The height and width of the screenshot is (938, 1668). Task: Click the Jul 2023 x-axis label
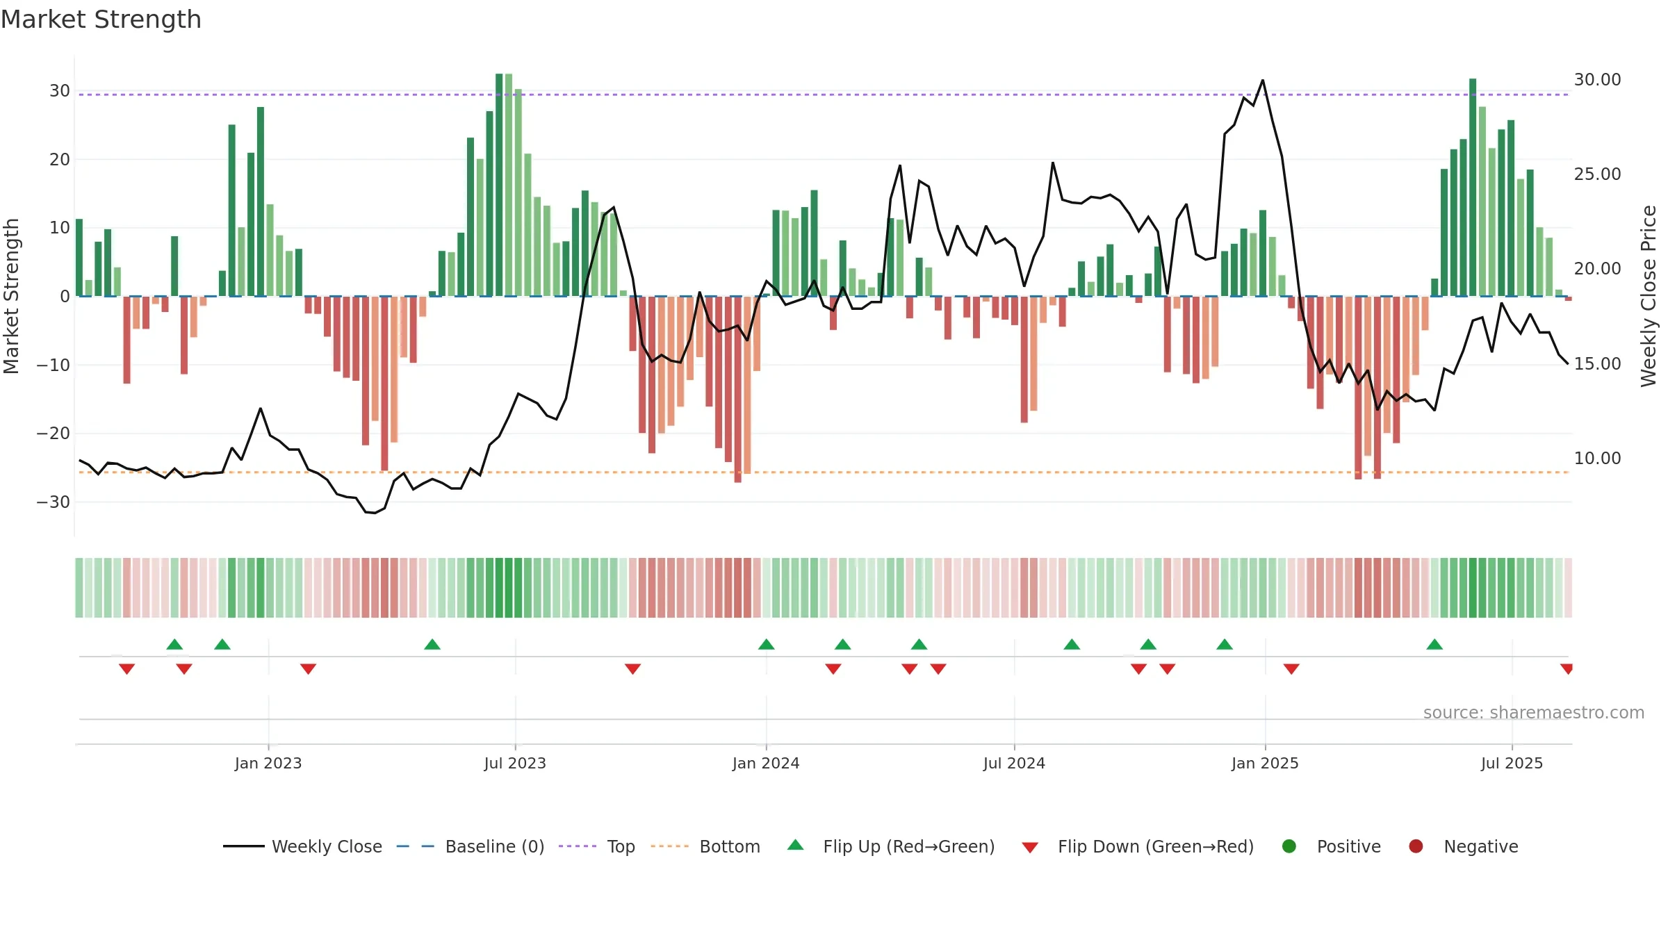[x=515, y=764]
